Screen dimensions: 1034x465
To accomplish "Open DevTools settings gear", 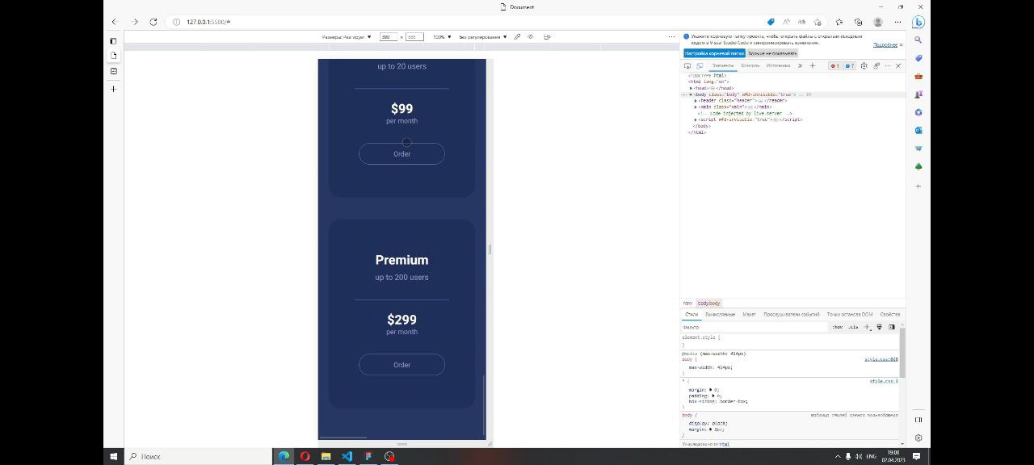I will (864, 66).
